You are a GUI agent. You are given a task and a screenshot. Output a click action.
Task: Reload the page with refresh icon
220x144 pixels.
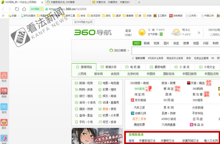click(17, 9)
